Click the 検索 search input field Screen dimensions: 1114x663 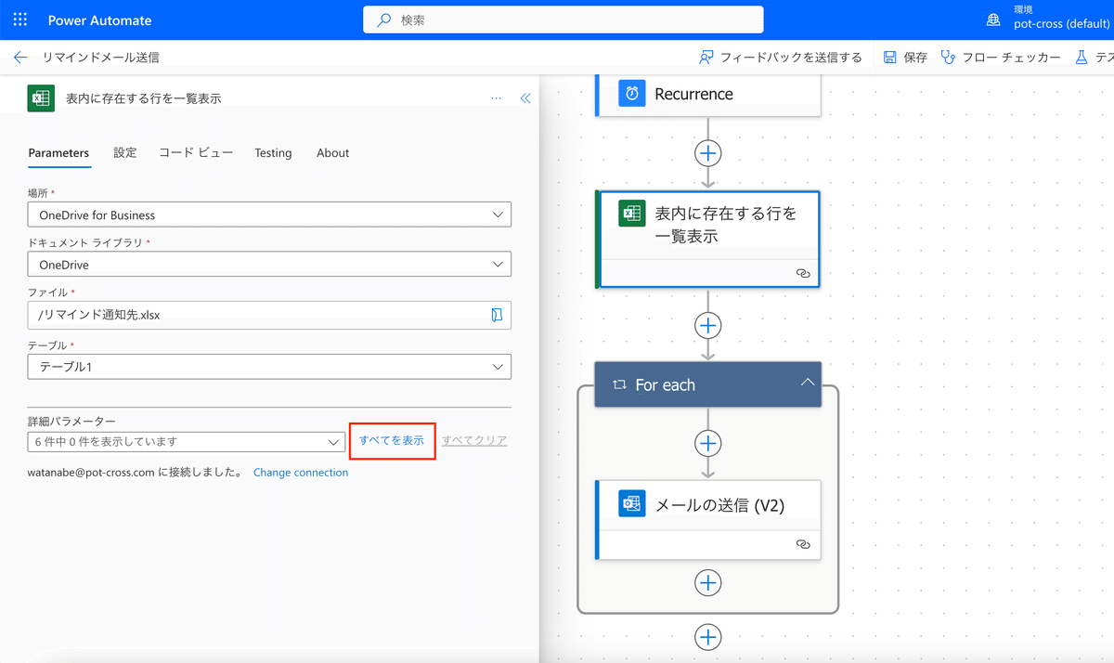point(563,19)
